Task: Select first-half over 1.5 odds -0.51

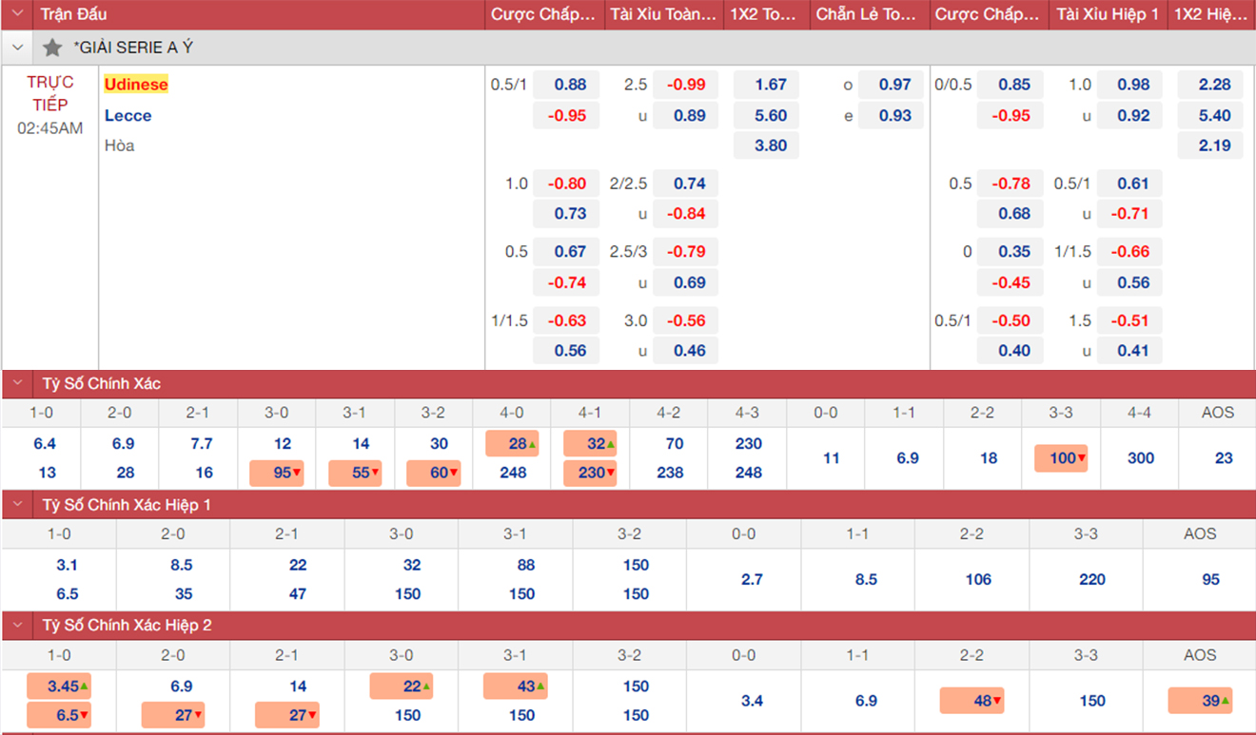Action: [1129, 320]
